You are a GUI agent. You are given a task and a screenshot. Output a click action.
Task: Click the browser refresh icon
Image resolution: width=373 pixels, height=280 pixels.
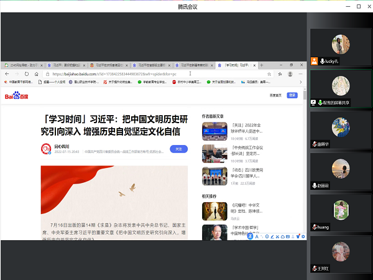coord(25,73)
